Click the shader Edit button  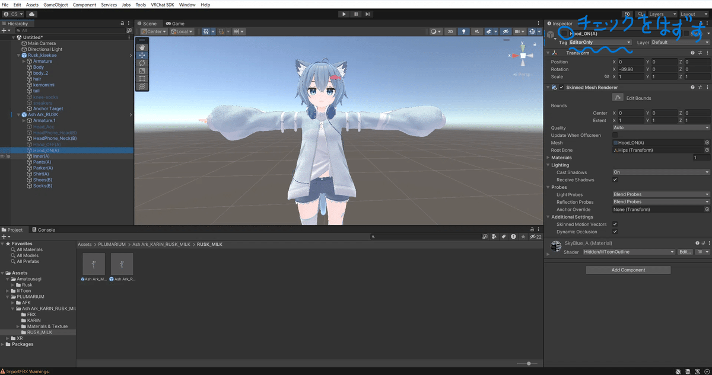685,252
